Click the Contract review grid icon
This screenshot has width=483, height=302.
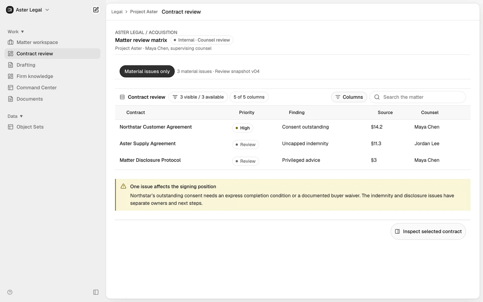[11, 53]
